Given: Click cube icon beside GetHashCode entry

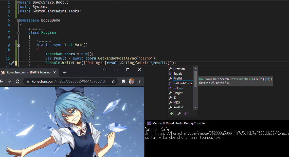Looking at the screenshot, I should [x=170, y=83].
